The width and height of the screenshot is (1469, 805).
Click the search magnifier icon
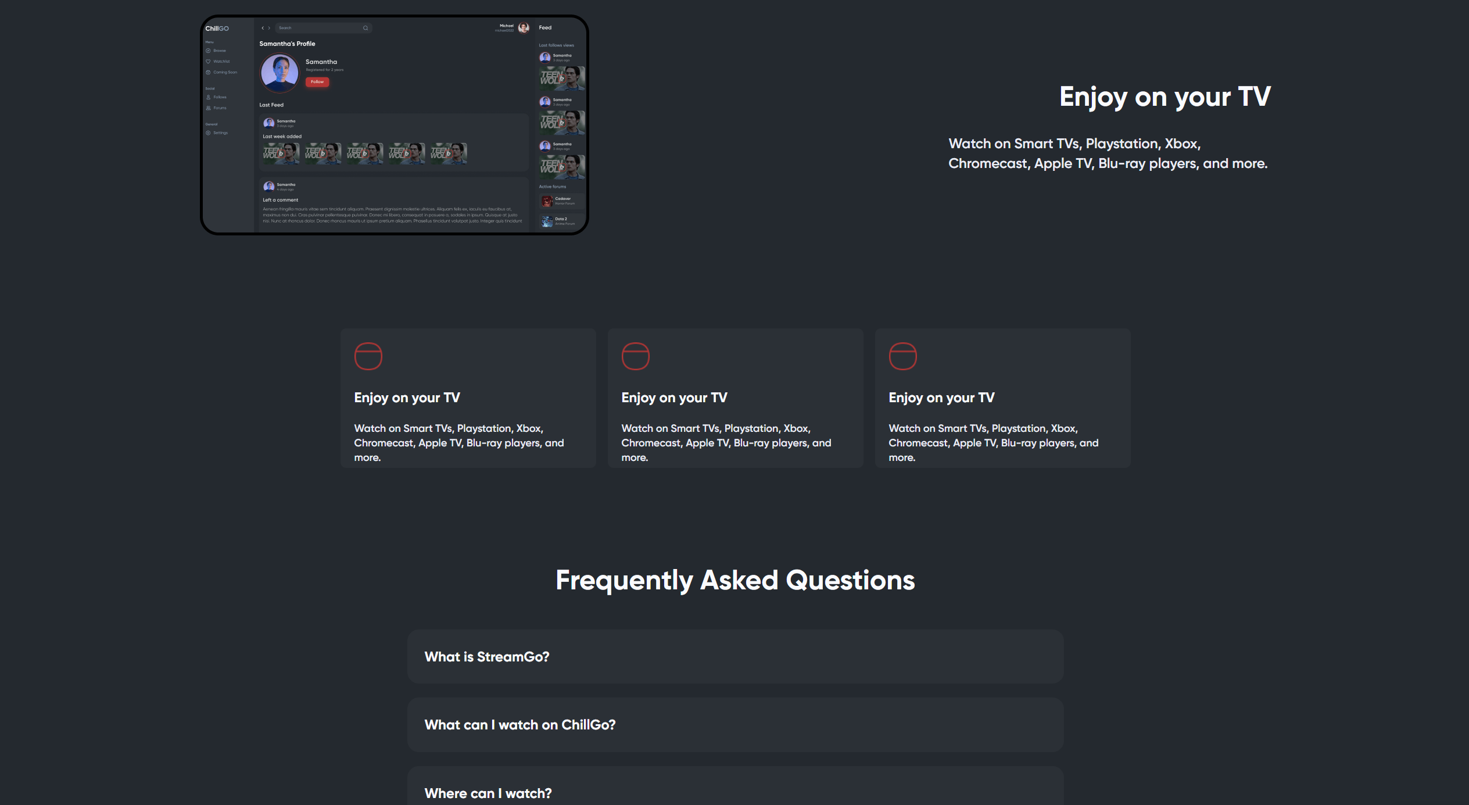point(366,28)
